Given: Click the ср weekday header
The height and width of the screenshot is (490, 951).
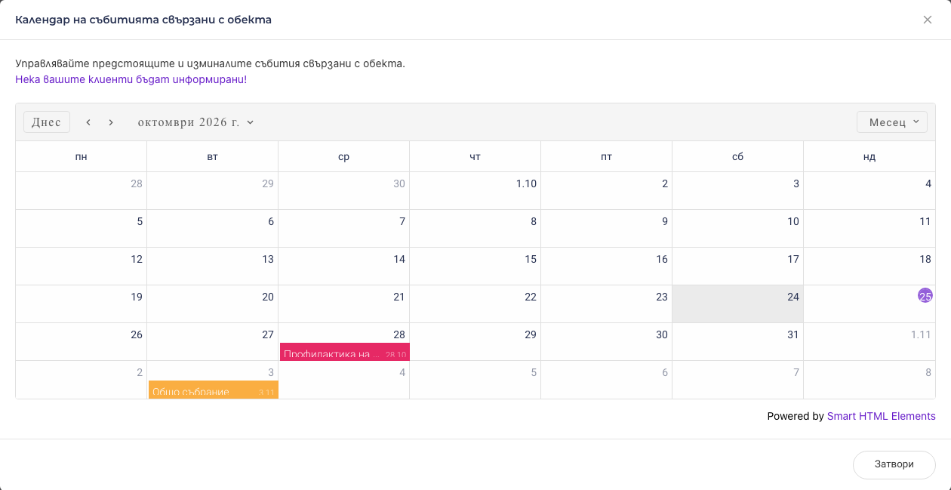Looking at the screenshot, I should pos(344,156).
